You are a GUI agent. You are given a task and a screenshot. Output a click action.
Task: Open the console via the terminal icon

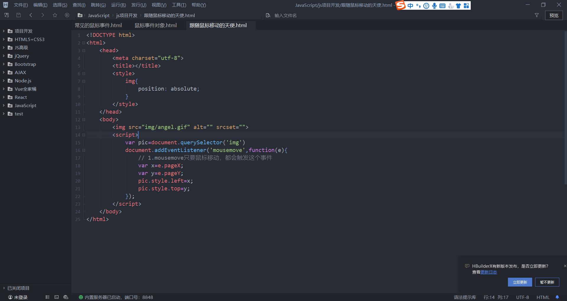(x=56, y=297)
